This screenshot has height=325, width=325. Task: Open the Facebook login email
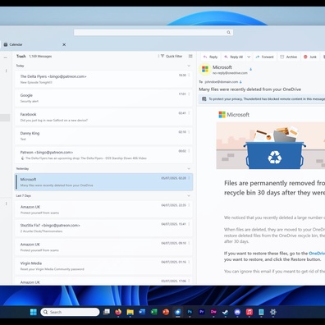click(103, 117)
